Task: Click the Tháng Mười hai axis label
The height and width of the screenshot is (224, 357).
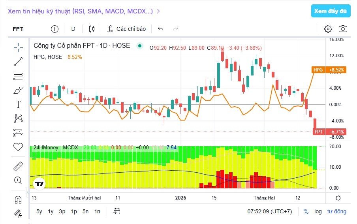Action: coord(84,198)
